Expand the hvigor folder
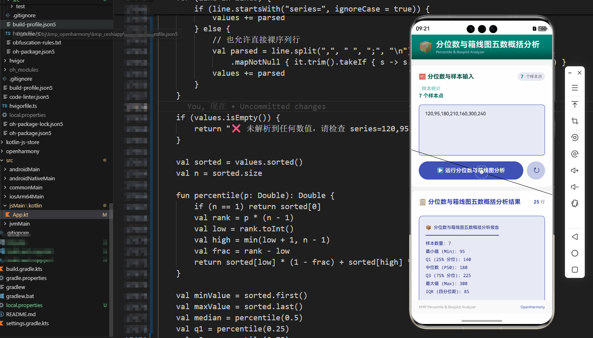The width and height of the screenshot is (593, 338). (5, 61)
